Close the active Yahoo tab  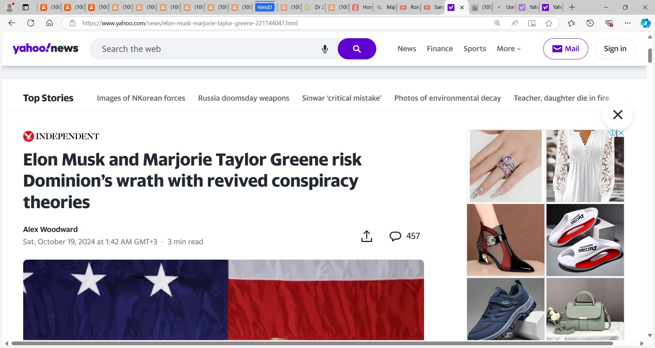click(x=462, y=7)
